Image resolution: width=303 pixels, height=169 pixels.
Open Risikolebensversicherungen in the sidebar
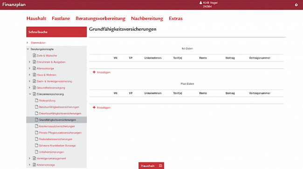(x=55, y=139)
